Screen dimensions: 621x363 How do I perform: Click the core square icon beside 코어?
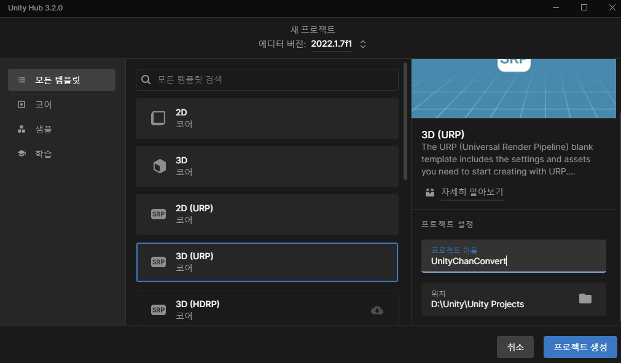[x=21, y=104]
